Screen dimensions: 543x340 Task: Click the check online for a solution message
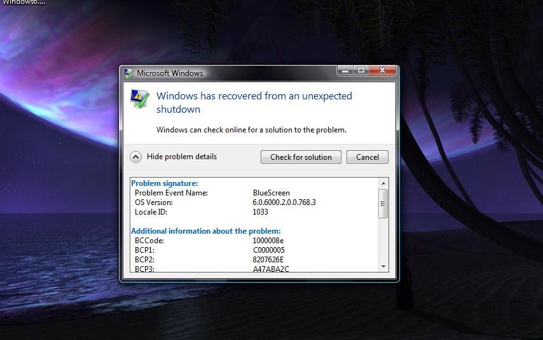coord(251,130)
